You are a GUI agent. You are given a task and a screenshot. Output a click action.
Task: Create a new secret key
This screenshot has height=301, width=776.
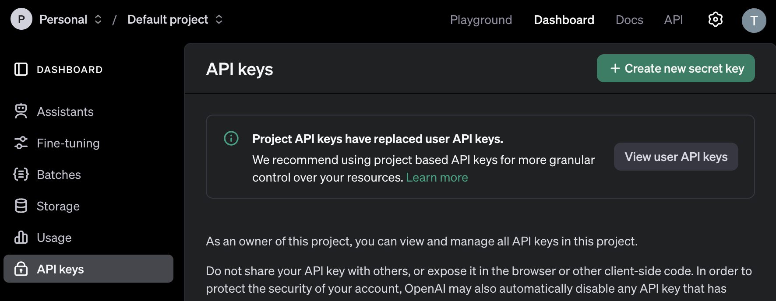point(676,68)
